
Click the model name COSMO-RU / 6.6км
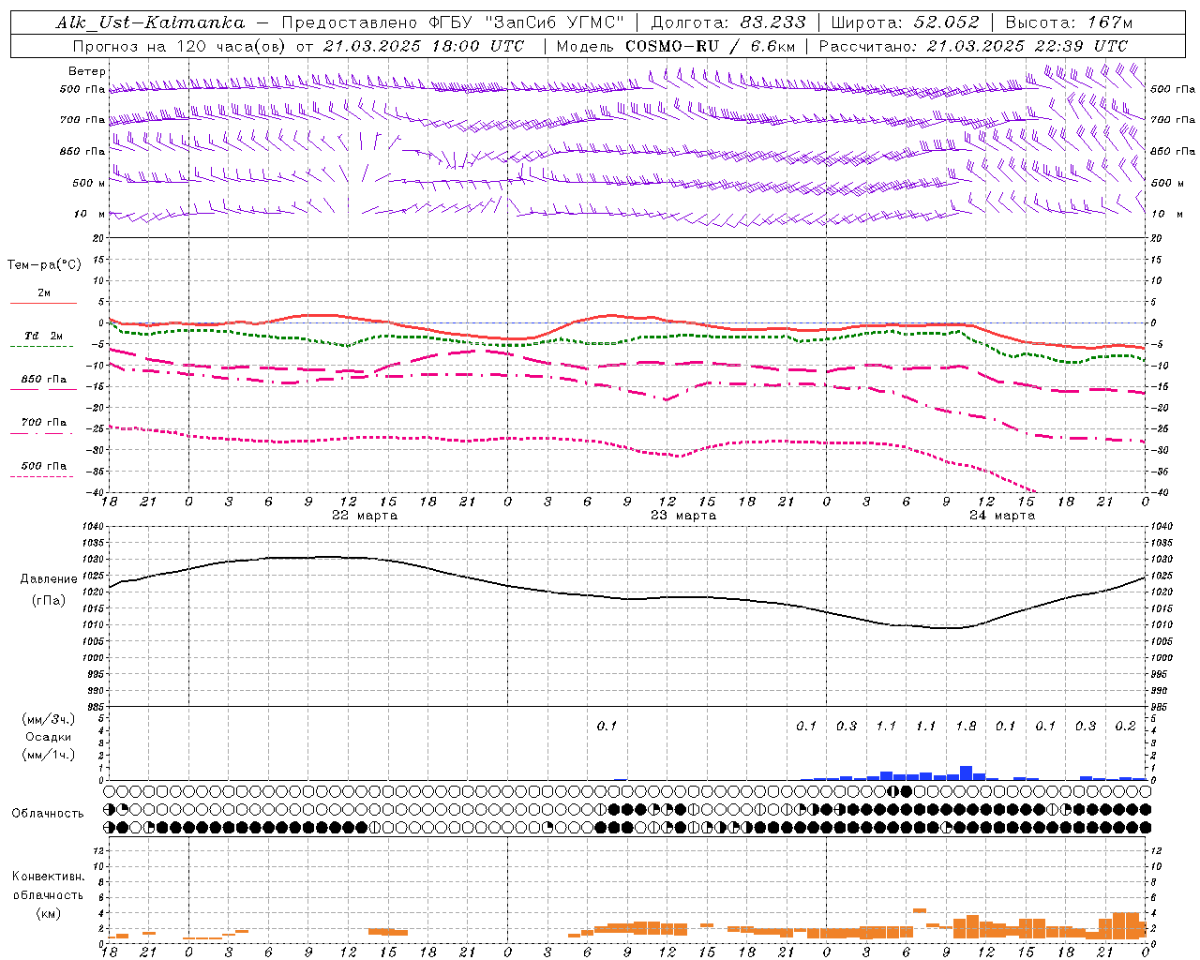(710, 46)
